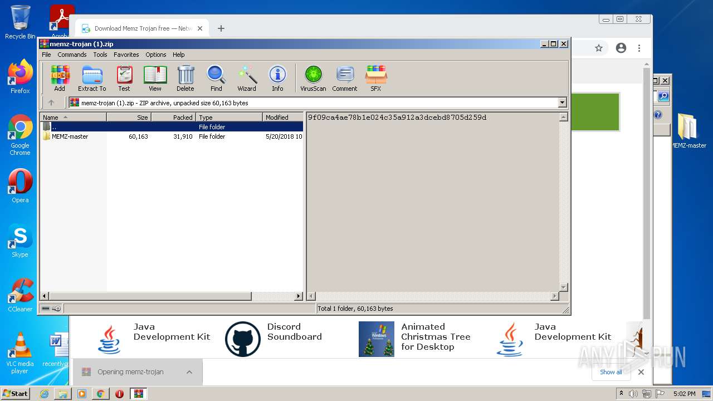713x401 pixels.
Task: Open MEMZ-master folder on desktop
Action: pos(688,131)
